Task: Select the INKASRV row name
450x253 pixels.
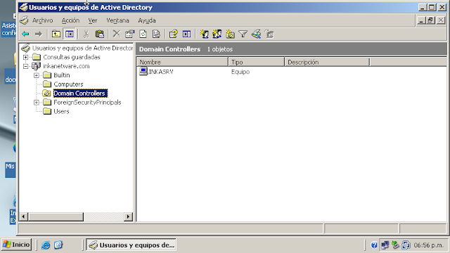Action: click(x=161, y=72)
